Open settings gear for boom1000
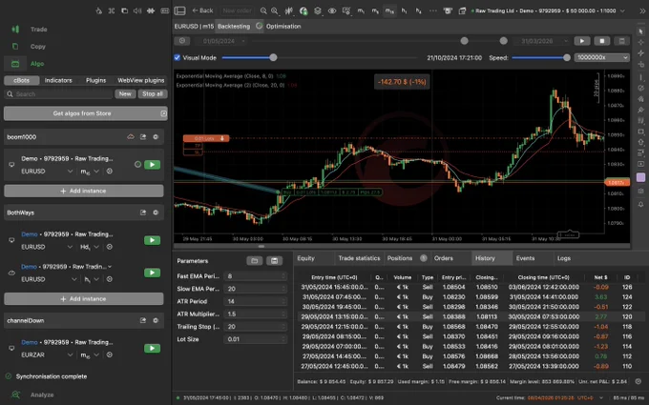 (156, 137)
